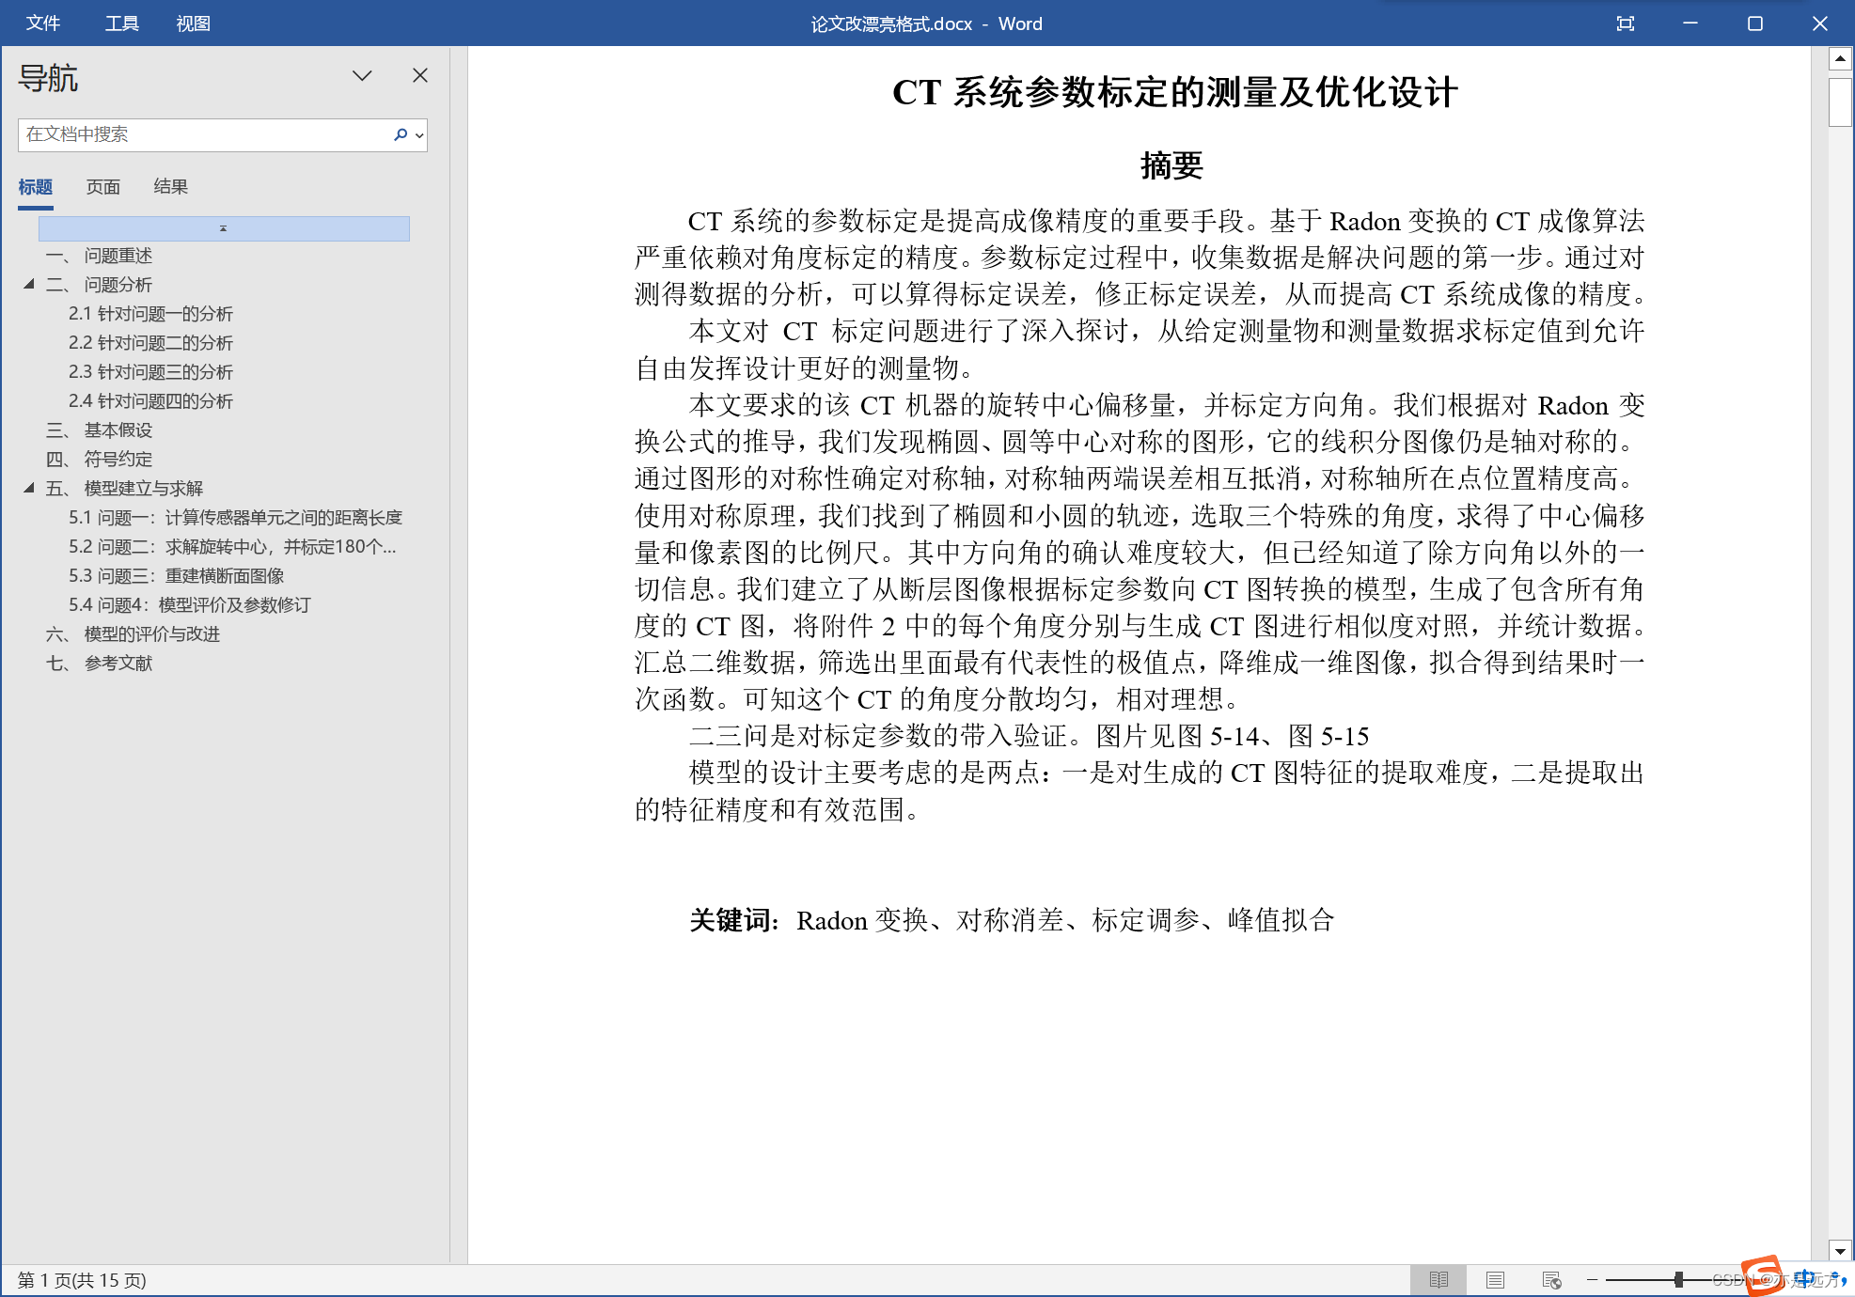The image size is (1855, 1297).
Task: Open the 文件 menu
Action: (x=42, y=23)
